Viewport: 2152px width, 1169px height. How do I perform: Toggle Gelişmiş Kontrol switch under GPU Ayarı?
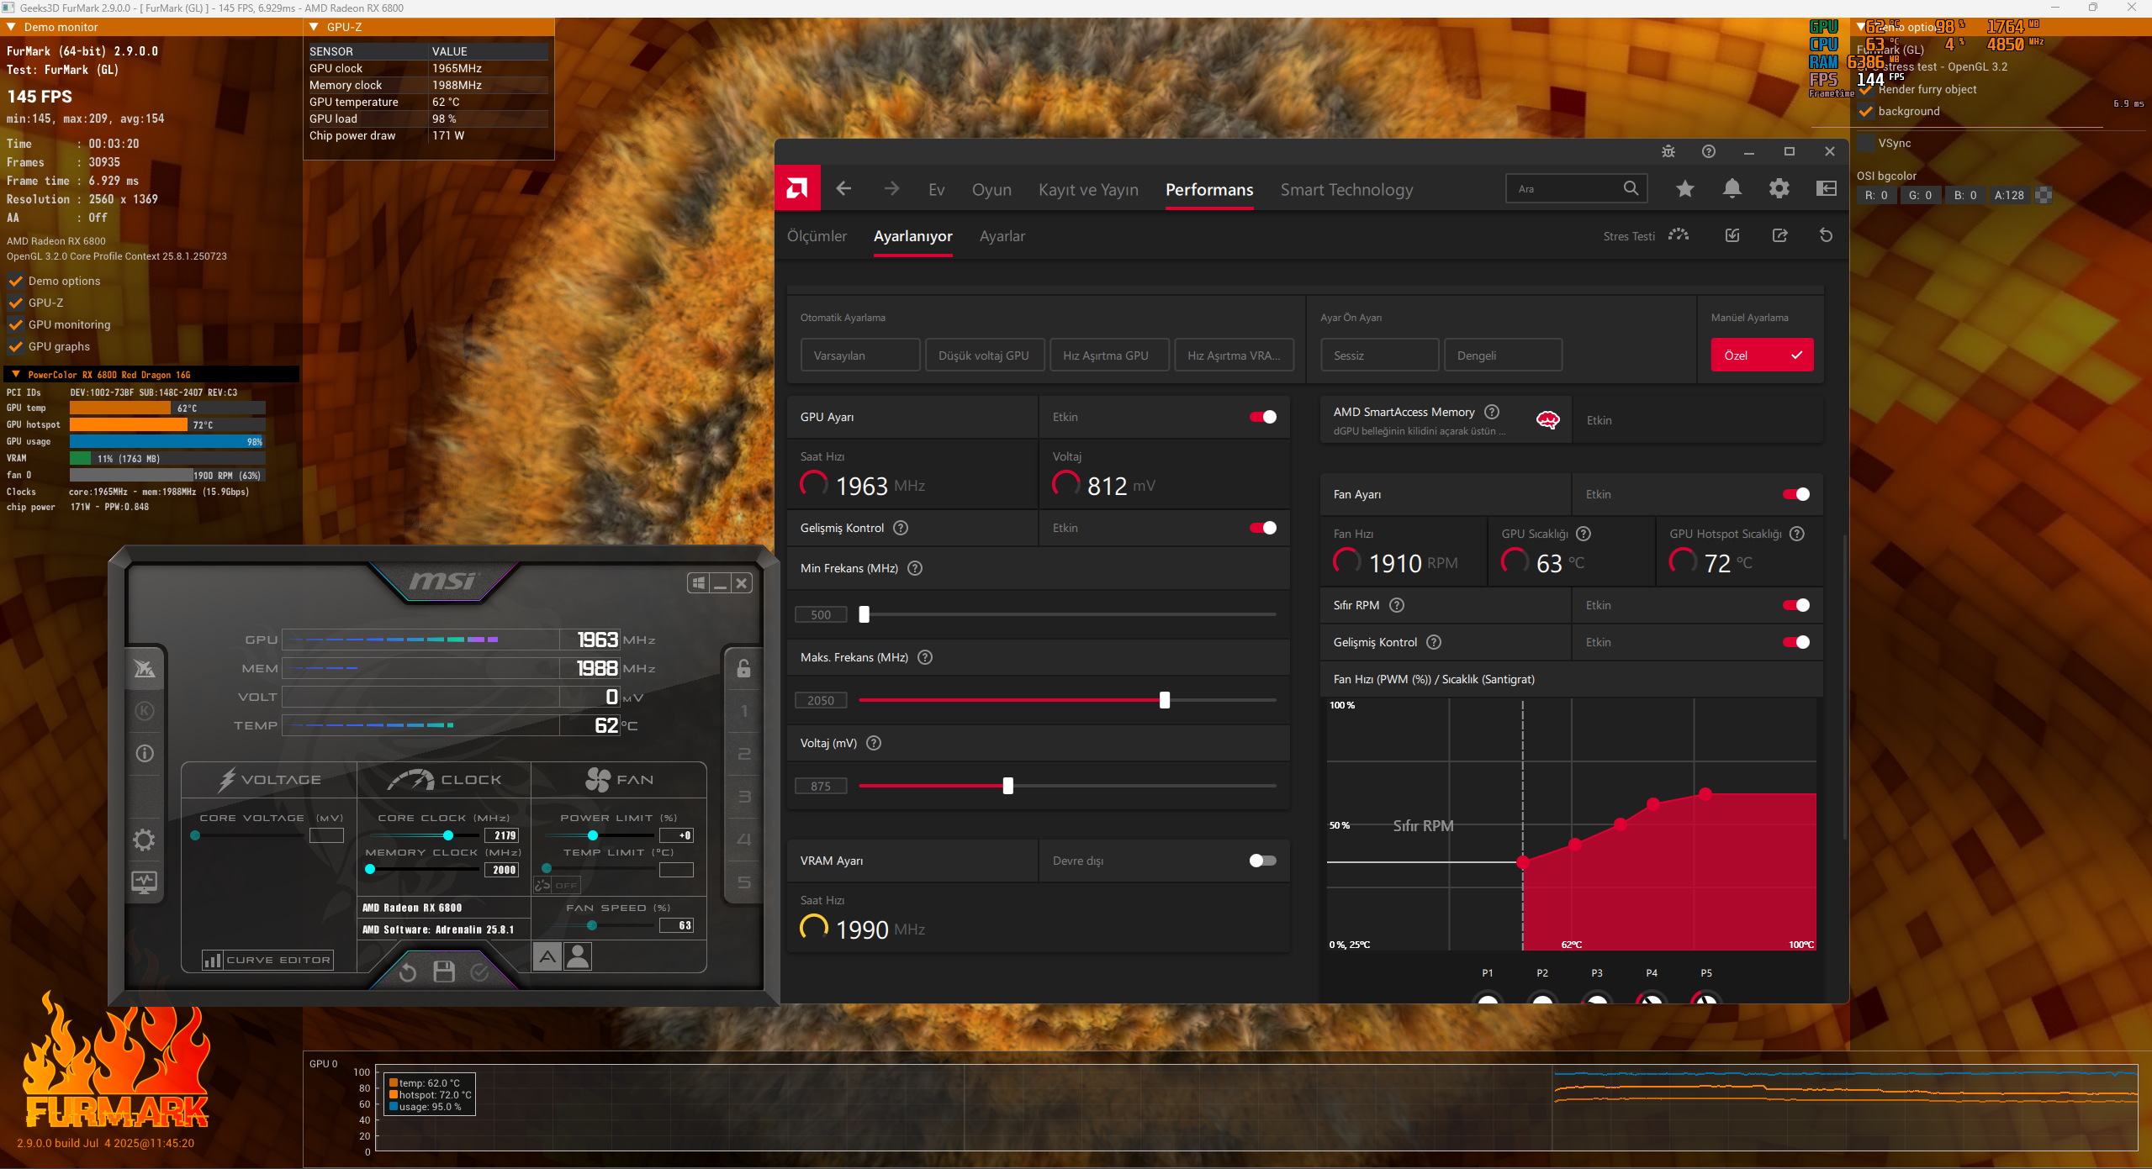(x=1262, y=529)
